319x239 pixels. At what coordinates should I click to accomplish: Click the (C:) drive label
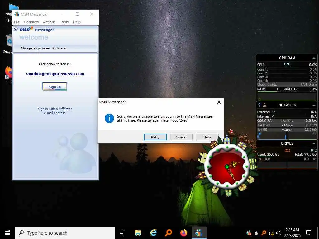287,150
